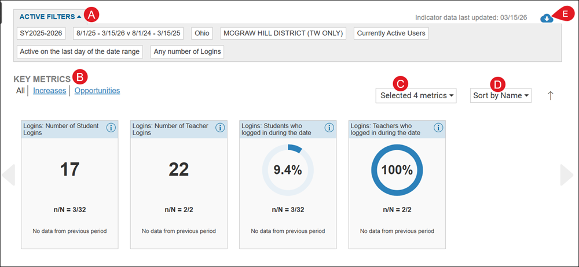Click info icon on Students who logged in card
Image resolution: width=579 pixels, height=267 pixels.
(x=329, y=128)
